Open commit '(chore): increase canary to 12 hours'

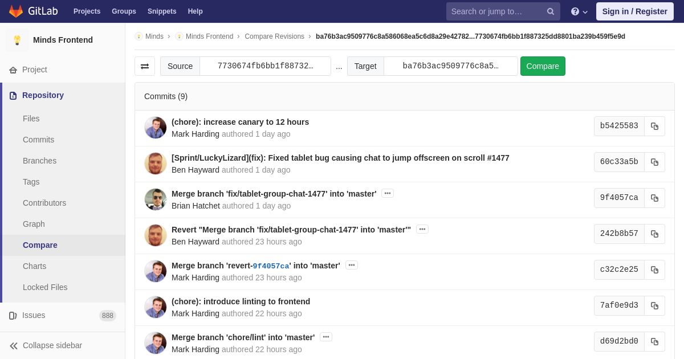[240, 122]
